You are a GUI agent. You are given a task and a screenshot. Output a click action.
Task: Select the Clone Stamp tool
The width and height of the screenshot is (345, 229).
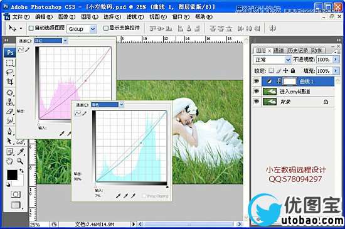tap(10, 102)
